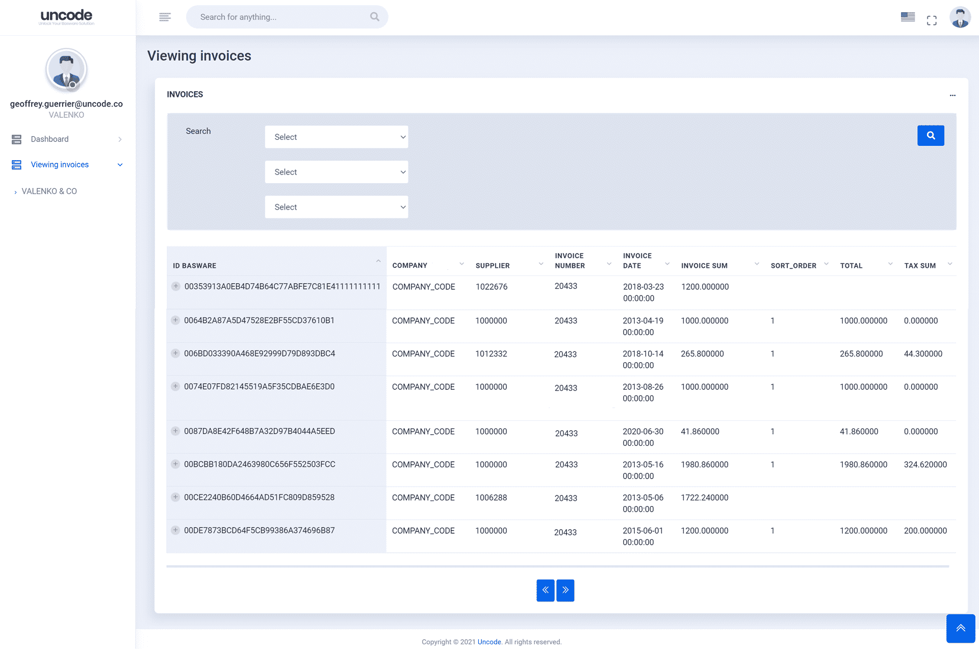Click the next page navigation button
Viewport: 979px width, 653px height.
565,590
